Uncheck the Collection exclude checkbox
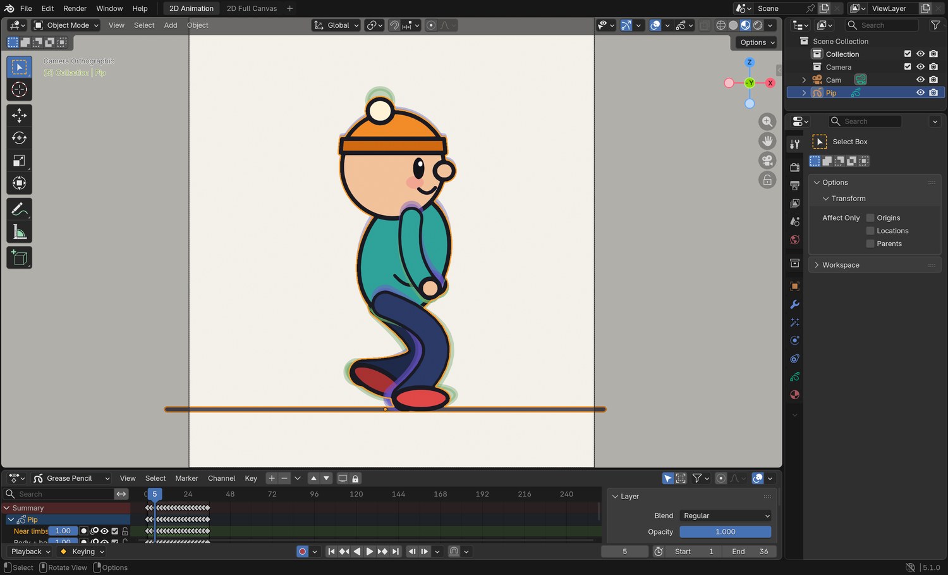The height and width of the screenshot is (575, 948). click(x=908, y=54)
